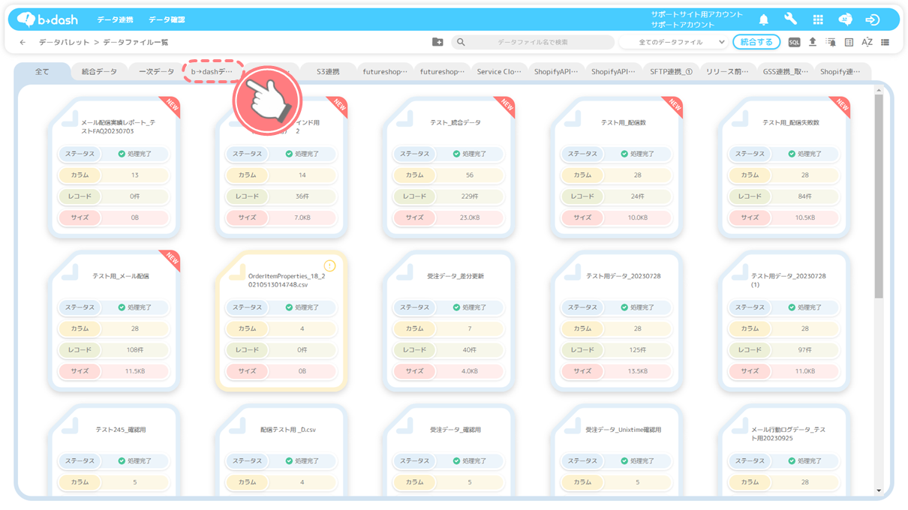Open the テスト_統合データ data file

449,167
